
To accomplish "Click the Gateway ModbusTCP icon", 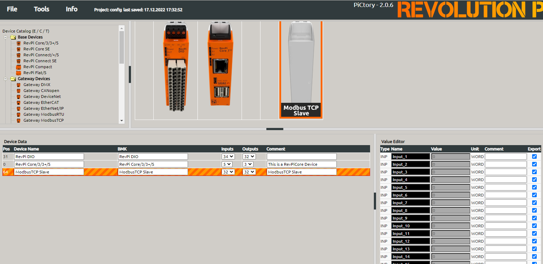I will coord(19,120).
